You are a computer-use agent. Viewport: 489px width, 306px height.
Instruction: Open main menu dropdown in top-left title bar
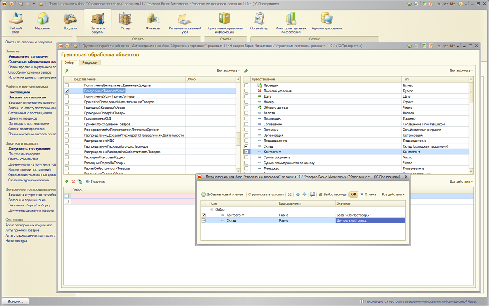point(11,4)
